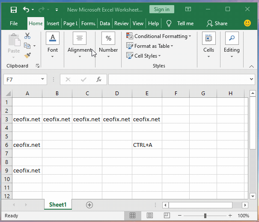Click the horizontal scroll left arrow

pyautogui.click(x=165, y=205)
